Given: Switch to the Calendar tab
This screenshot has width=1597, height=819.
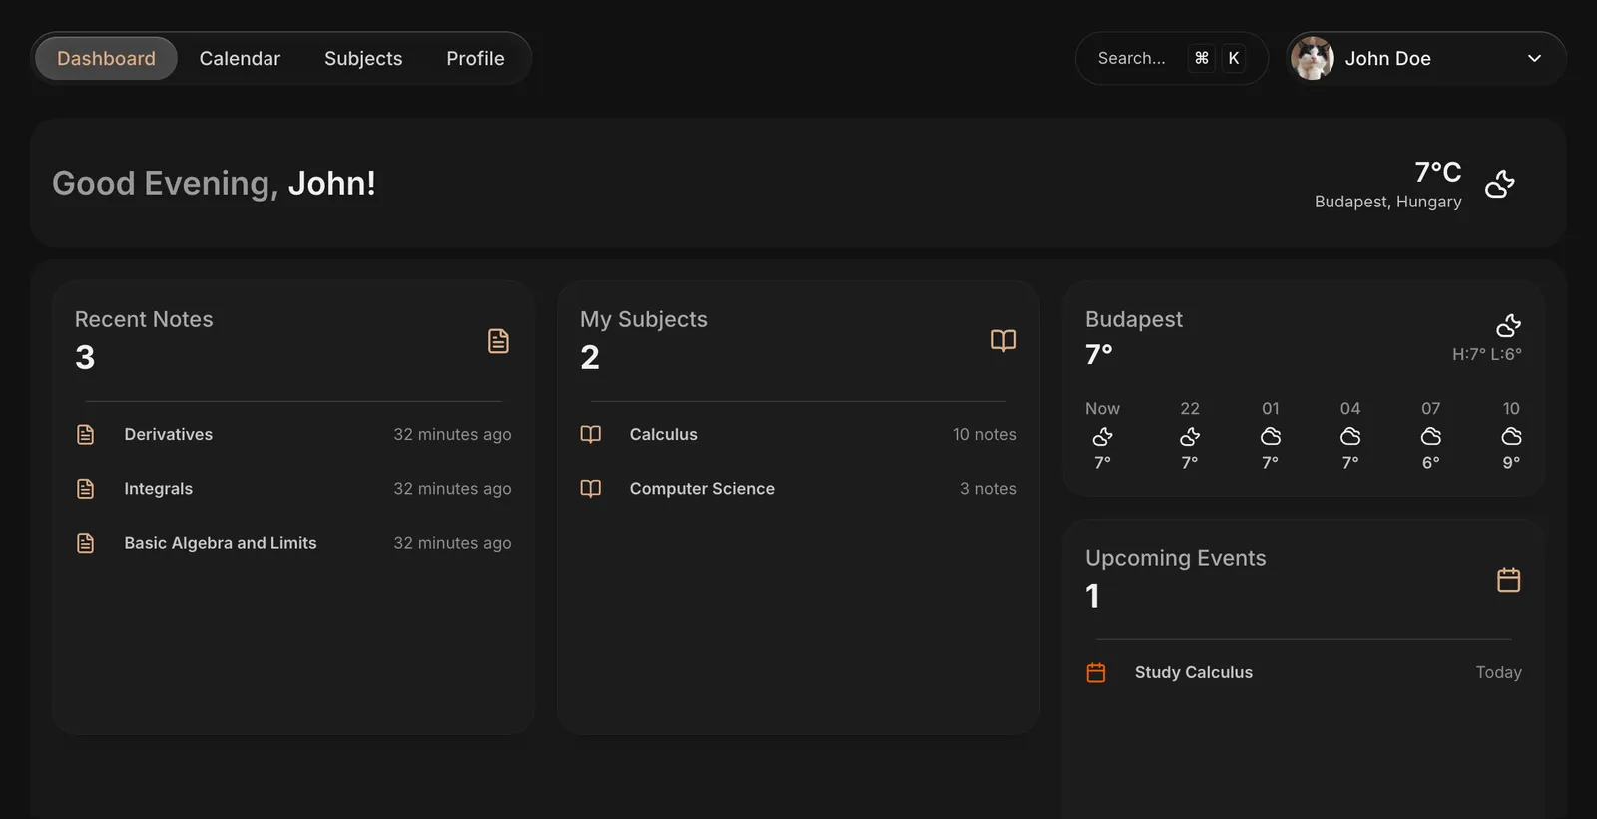Looking at the screenshot, I should [240, 58].
